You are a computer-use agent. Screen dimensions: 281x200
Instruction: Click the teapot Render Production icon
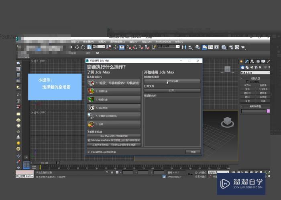point(243,47)
